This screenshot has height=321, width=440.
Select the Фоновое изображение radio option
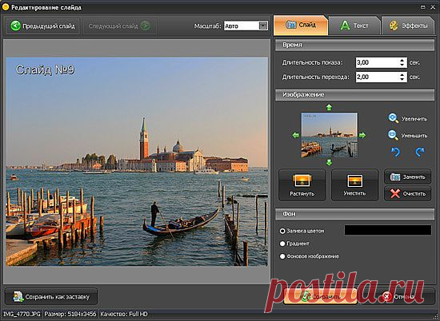[x=282, y=256]
